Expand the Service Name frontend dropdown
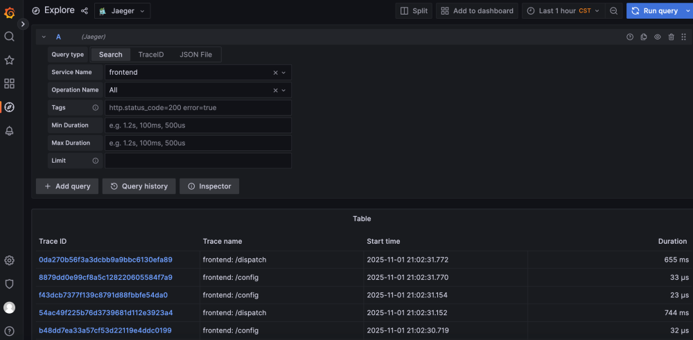 pos(283,72)
